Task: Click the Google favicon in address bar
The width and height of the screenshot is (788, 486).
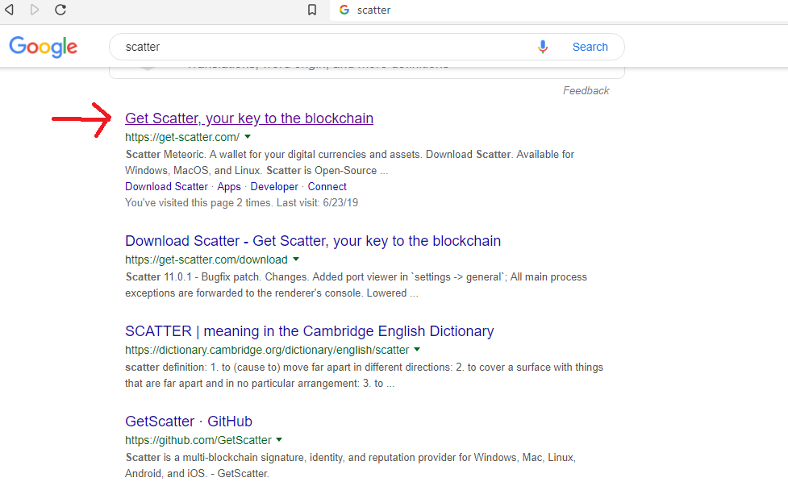Action: [344, 10]
